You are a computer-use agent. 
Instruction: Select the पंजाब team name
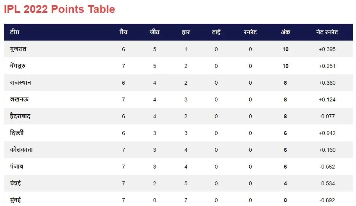pyautogui.click(x=17, y=167)
